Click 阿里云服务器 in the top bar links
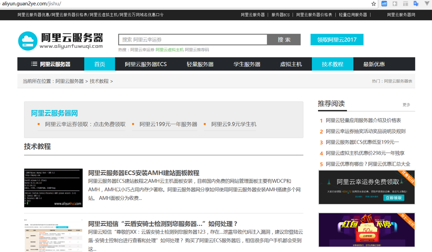This screenshot has width=432, height=252. coord(253,15)
